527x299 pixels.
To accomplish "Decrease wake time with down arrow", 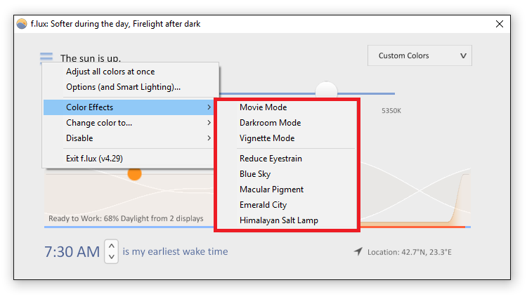I will (112, 257).
